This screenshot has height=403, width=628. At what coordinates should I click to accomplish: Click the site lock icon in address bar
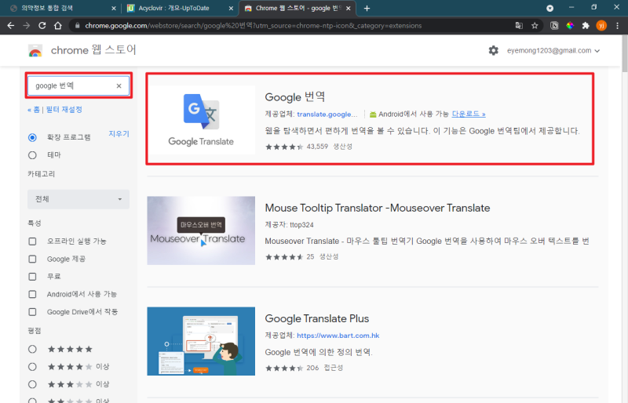[x=77, y=26]
